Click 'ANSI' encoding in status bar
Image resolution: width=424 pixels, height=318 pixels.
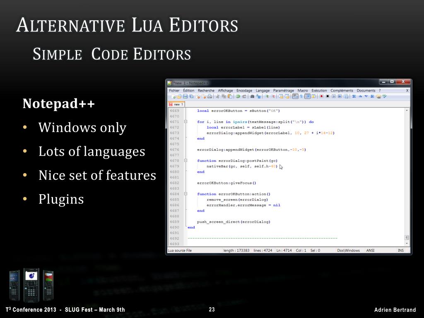(370, 251)
